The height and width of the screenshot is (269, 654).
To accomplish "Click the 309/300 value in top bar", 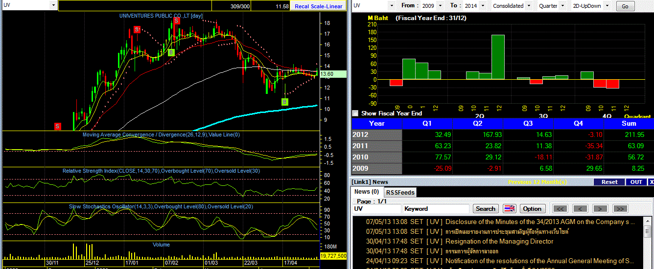I will point(239,6).
